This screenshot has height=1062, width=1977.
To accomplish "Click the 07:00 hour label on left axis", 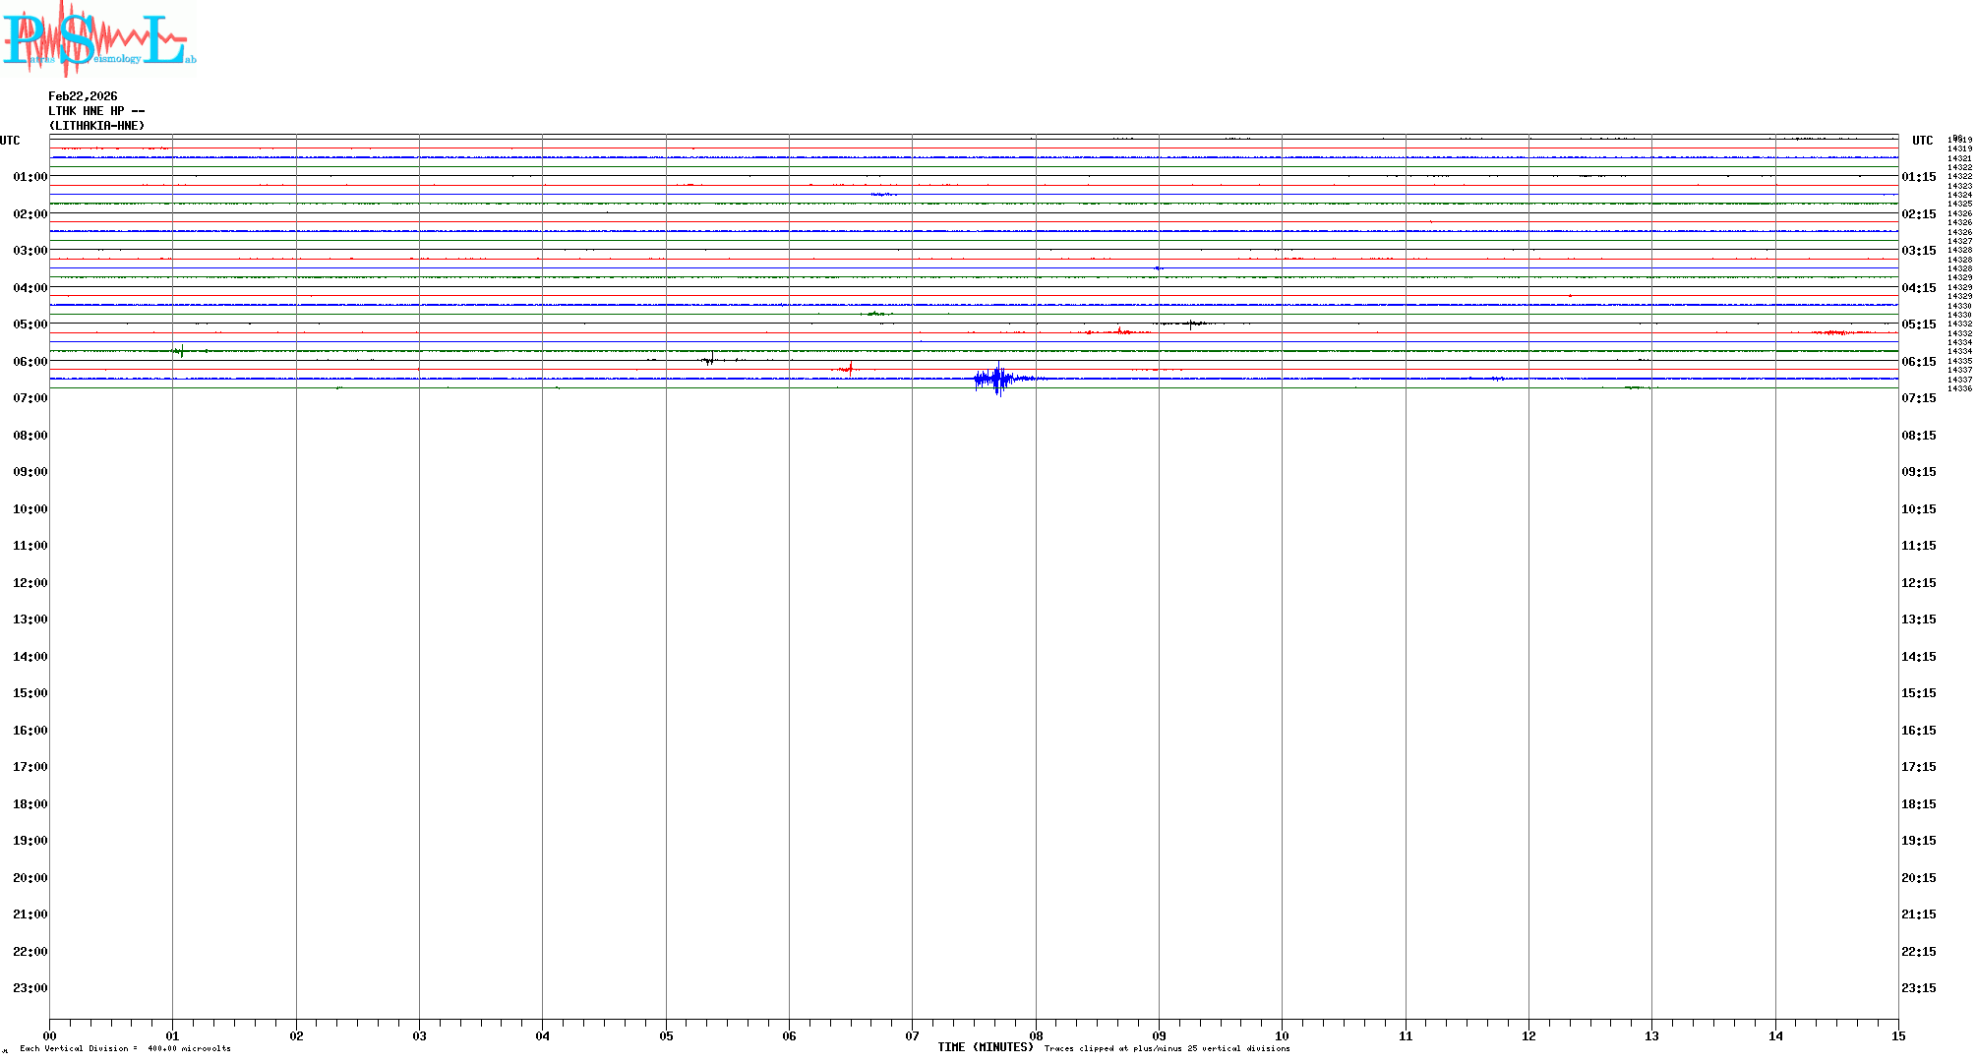I will 30,398.
